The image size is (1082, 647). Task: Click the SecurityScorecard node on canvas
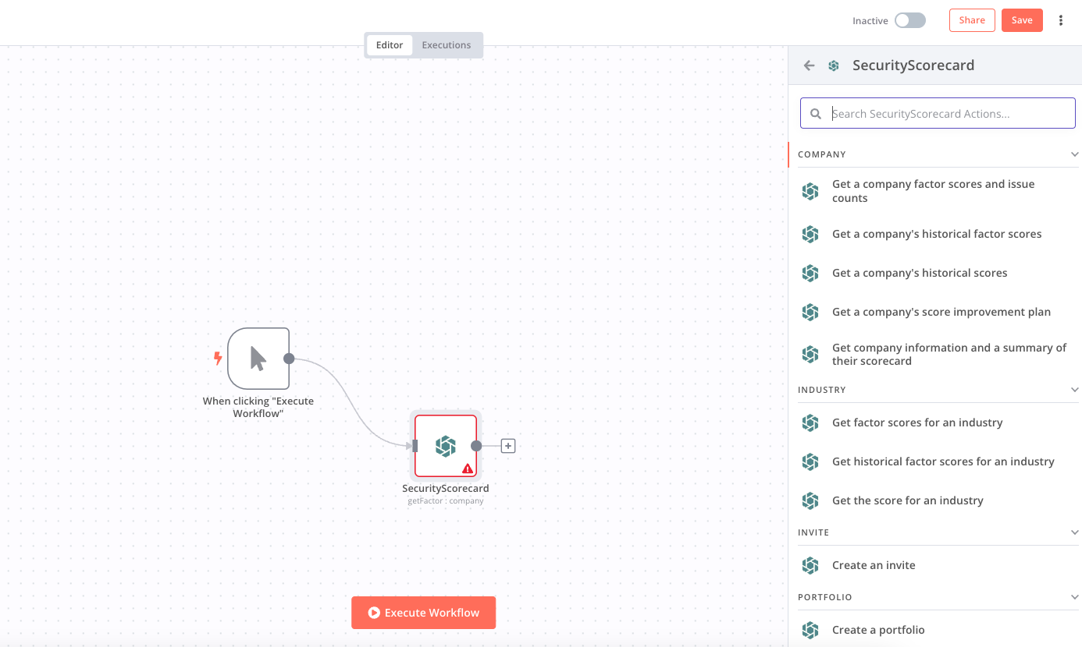pyautogui.click(x=445, y=446)
